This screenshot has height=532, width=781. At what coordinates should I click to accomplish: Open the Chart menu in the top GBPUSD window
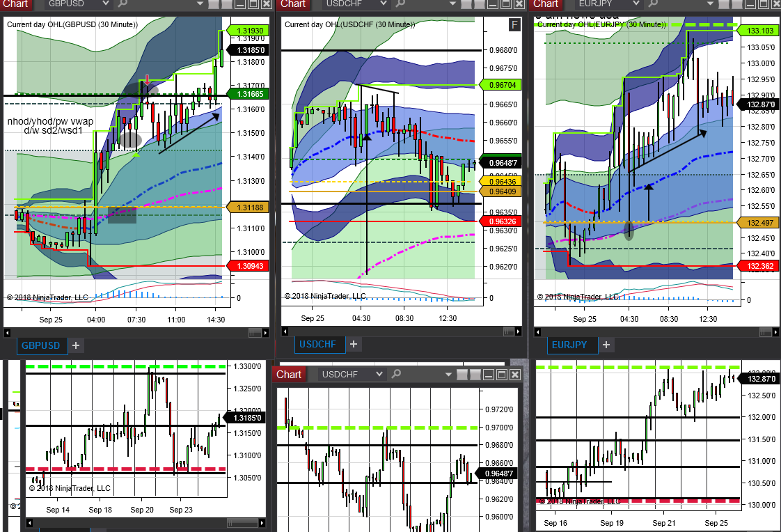point(15,4)
